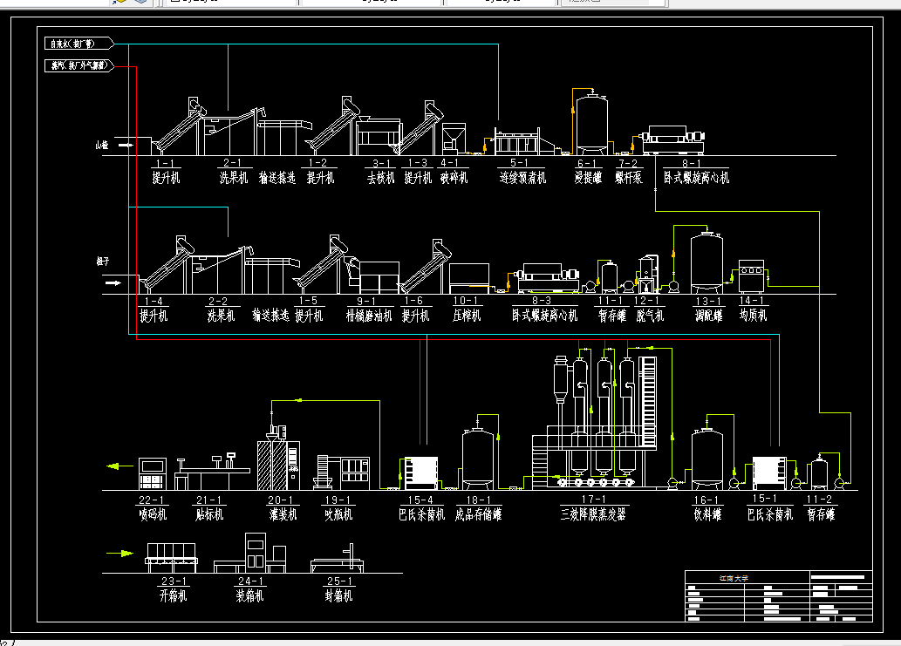
Task: Click the 6-1 浸提罐 label
Action: [588, 172]
